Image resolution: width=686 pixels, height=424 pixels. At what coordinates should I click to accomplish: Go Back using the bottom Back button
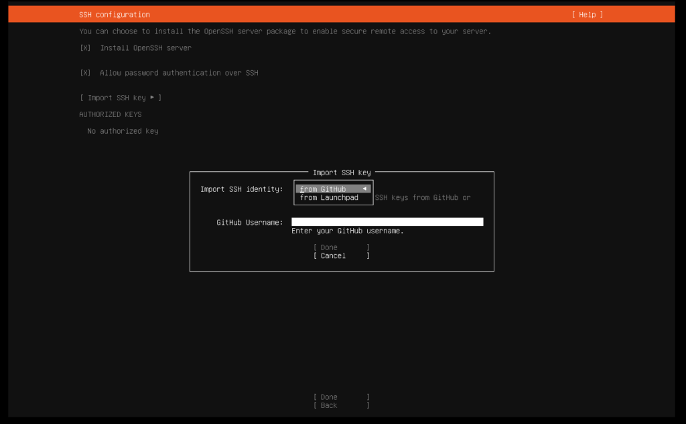(341, 405)
